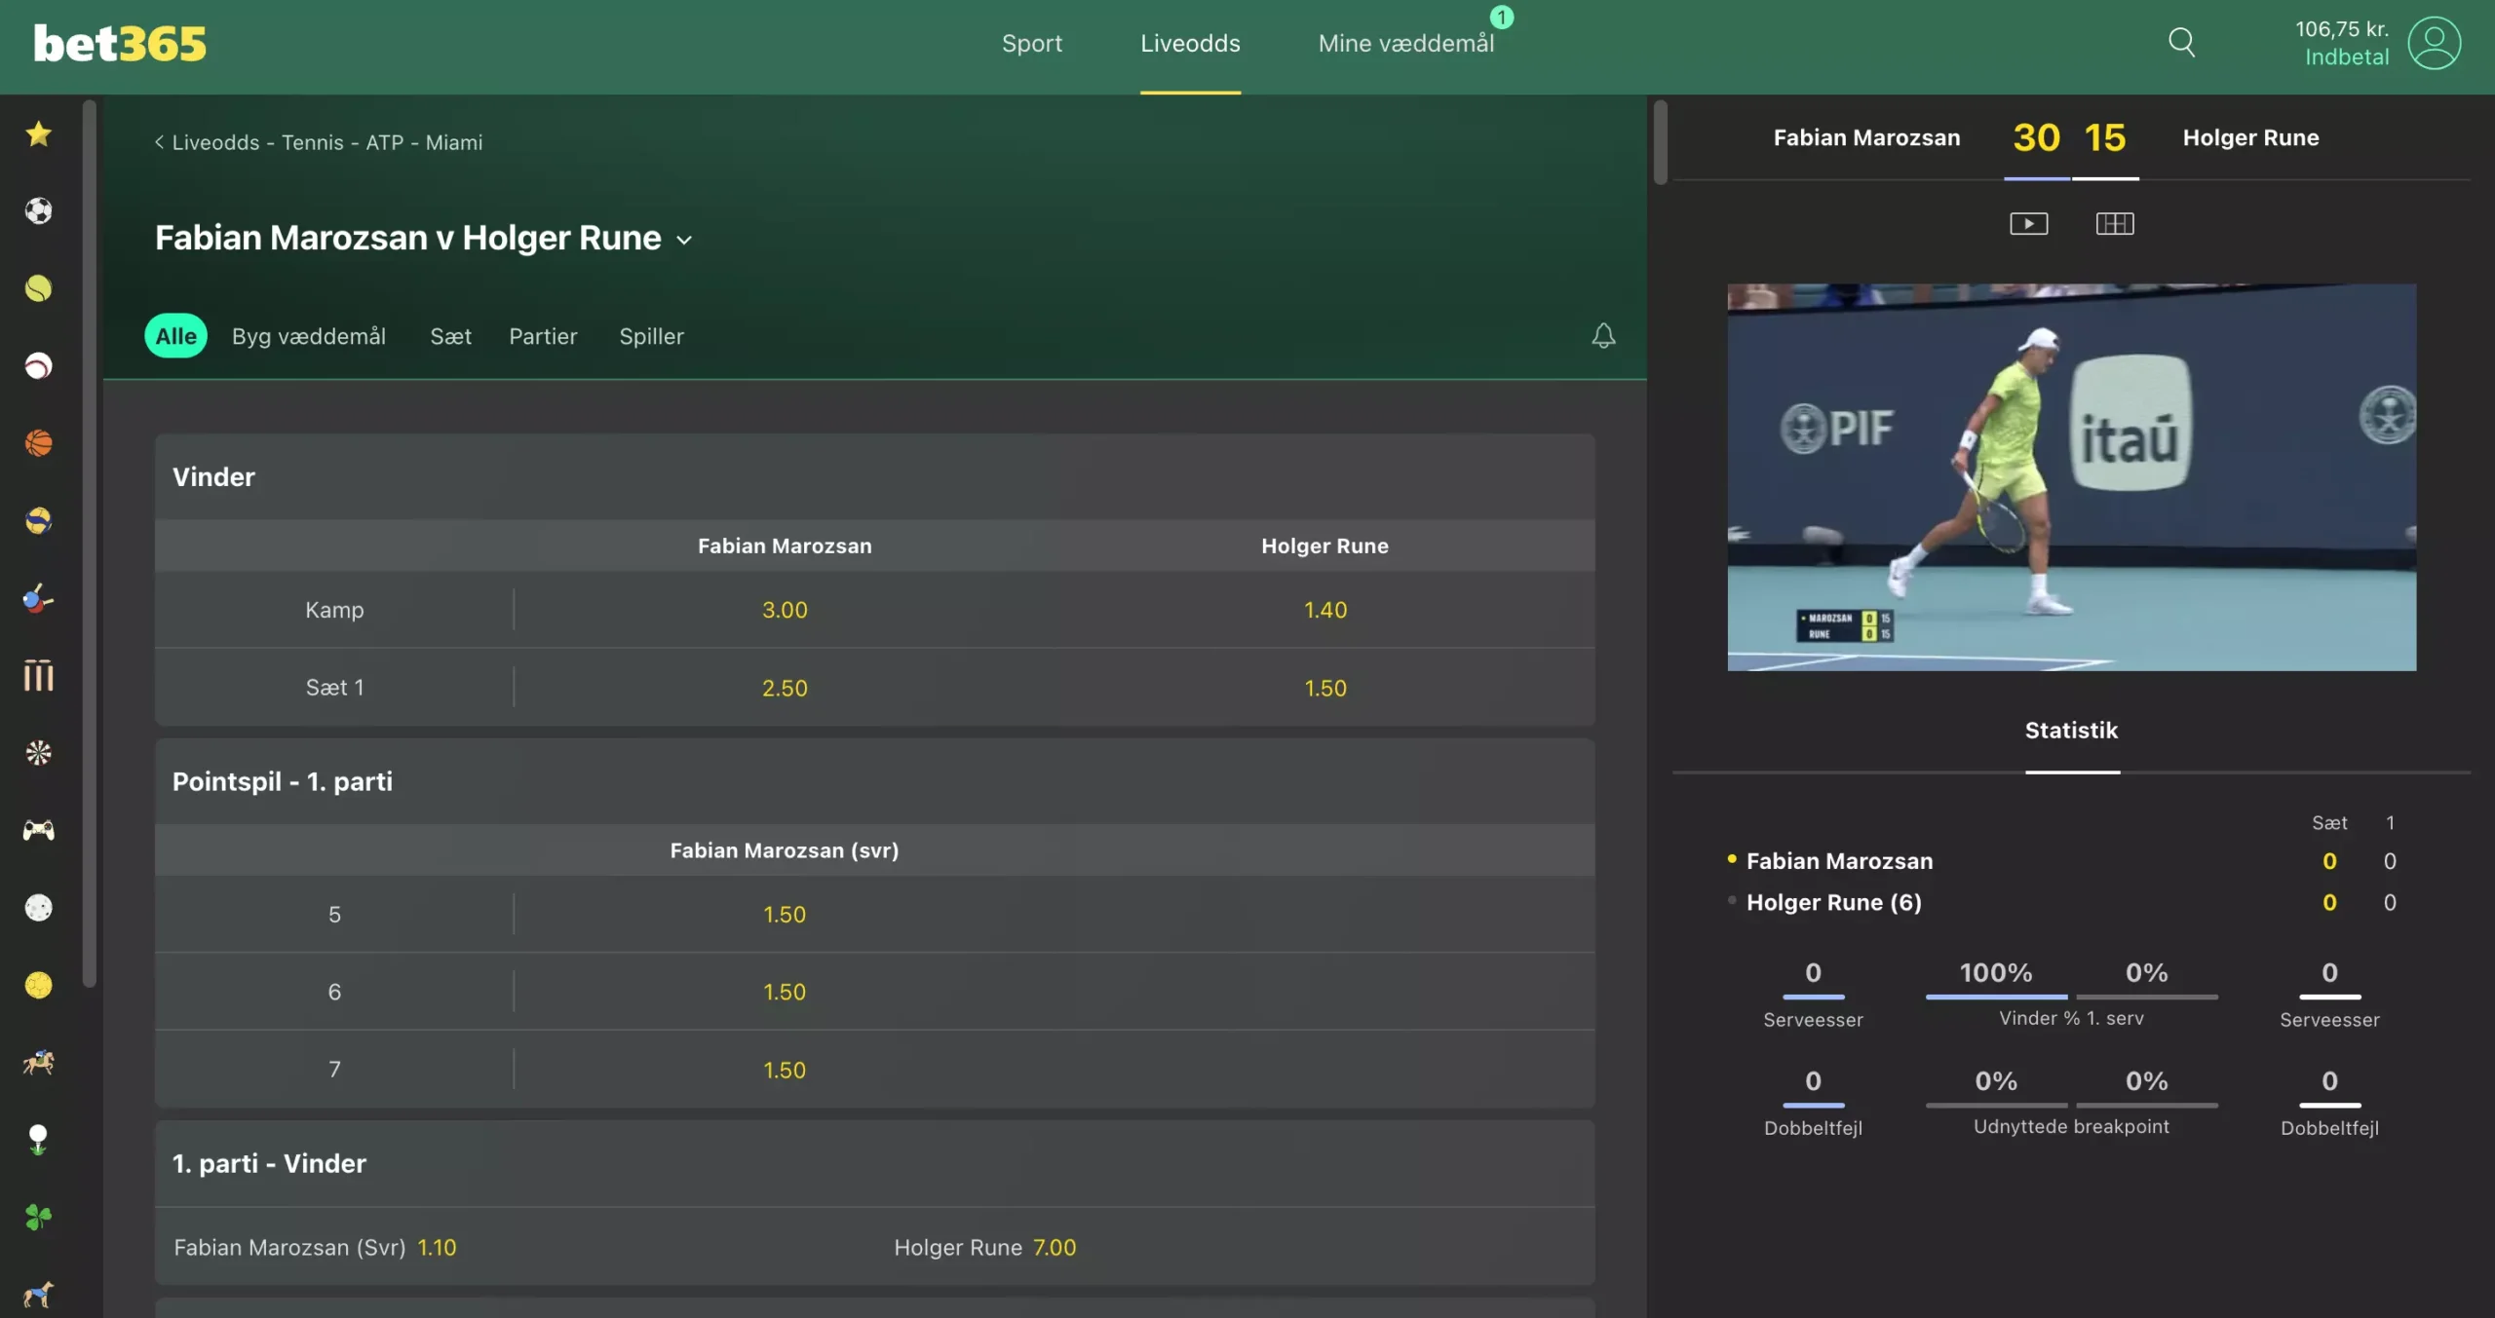2495x1318 pixels.
Task: Select point 6 odds 1.50
Action: tap(785, 992)
